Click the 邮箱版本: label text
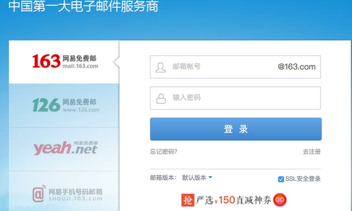 (x=163, y=178)
